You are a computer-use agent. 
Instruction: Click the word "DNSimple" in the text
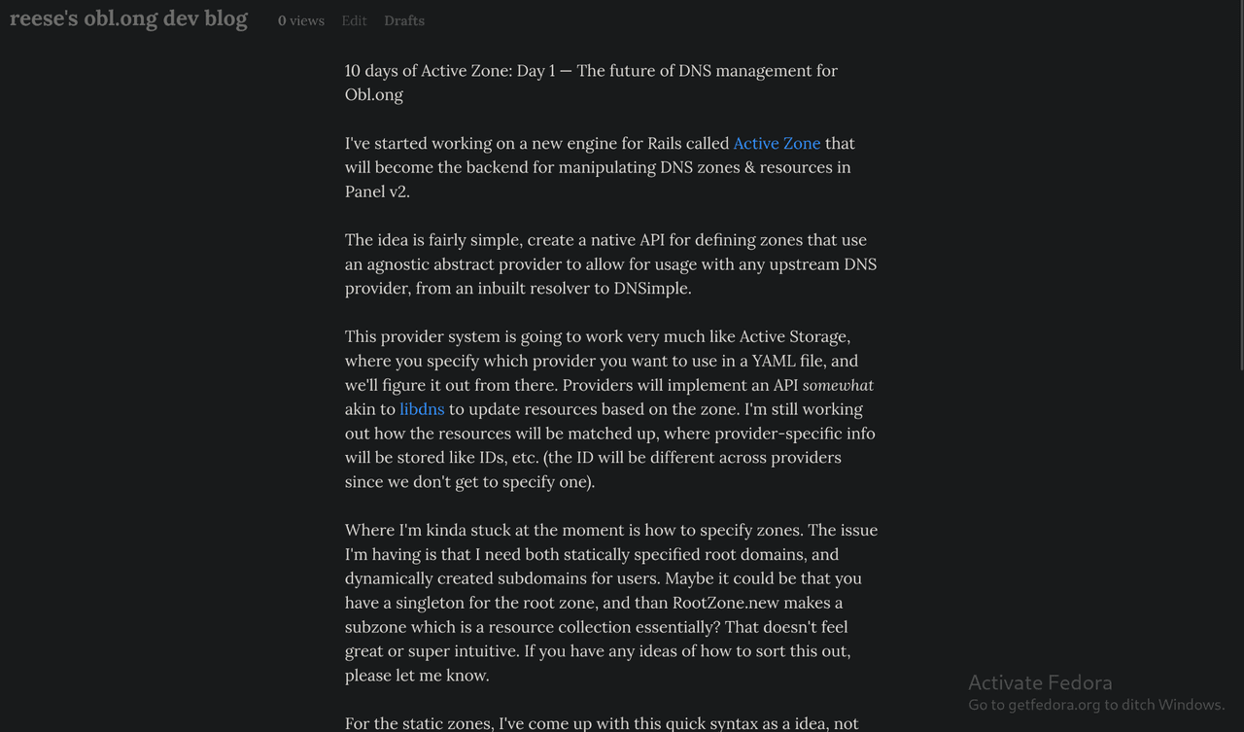pyautogui.click(x=651, y=289)
